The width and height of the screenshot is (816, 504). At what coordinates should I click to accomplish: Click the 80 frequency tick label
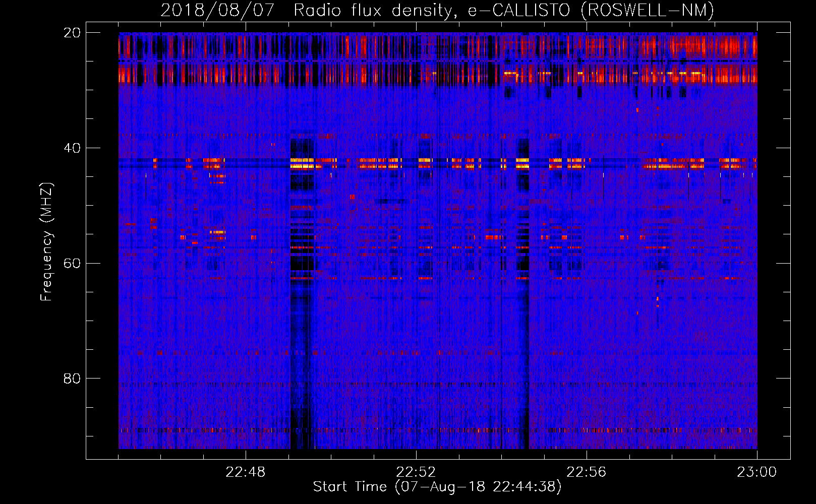[x=72, y=379]
